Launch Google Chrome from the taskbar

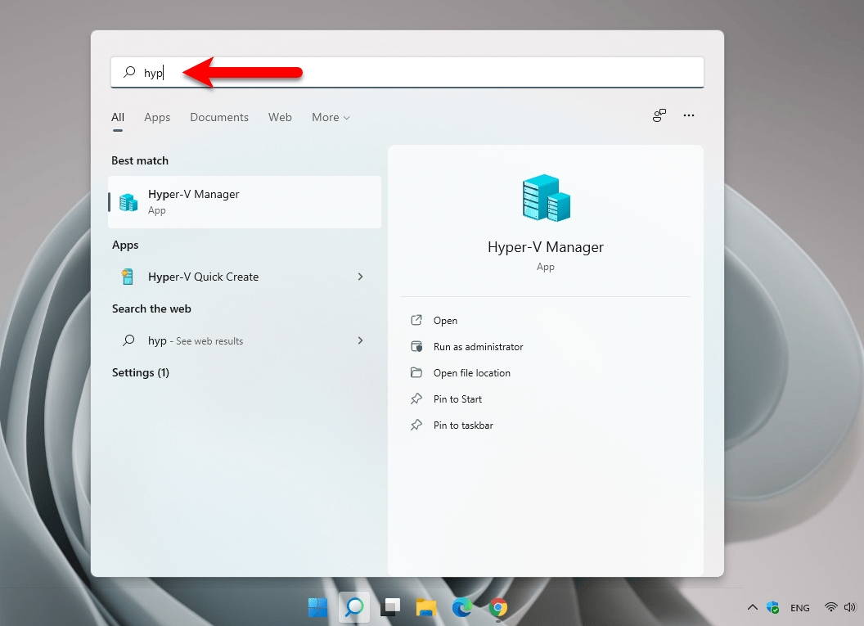click(x=498, y=607)
